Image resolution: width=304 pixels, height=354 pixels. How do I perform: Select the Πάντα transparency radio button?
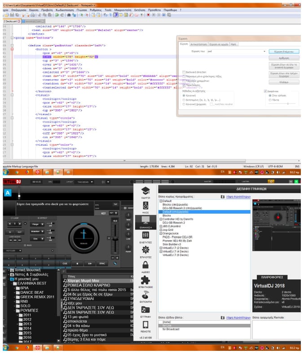pos(270,100)
